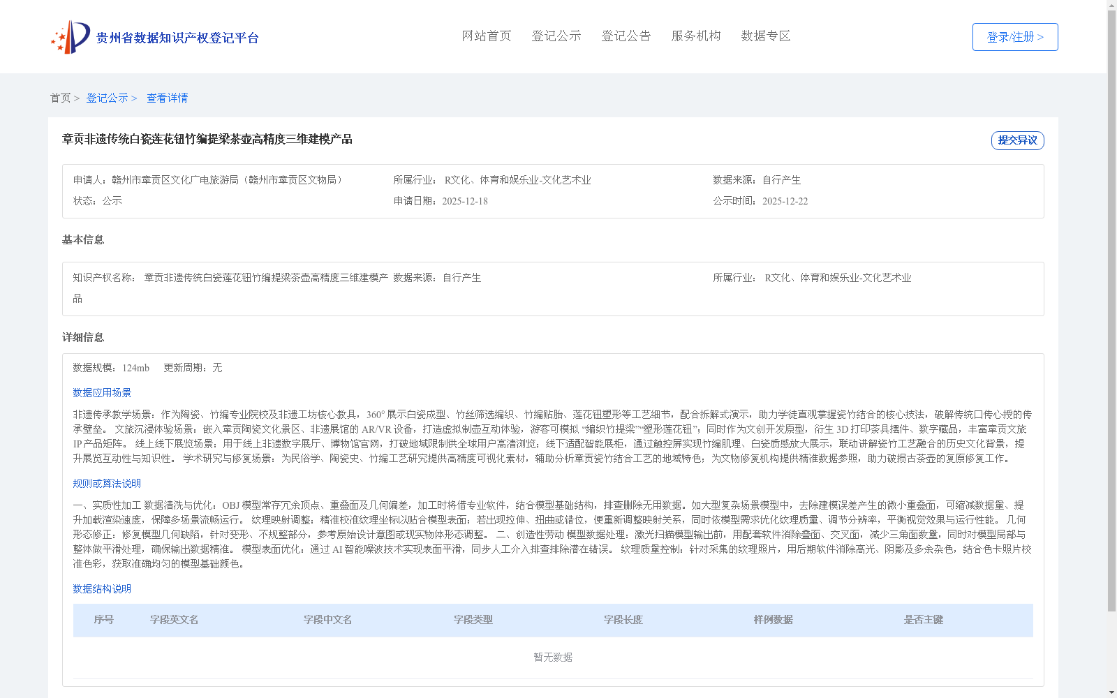Click the 详细信息 section heading
The height and width of the screenshot is (698, 1117).
coord(83,337)
